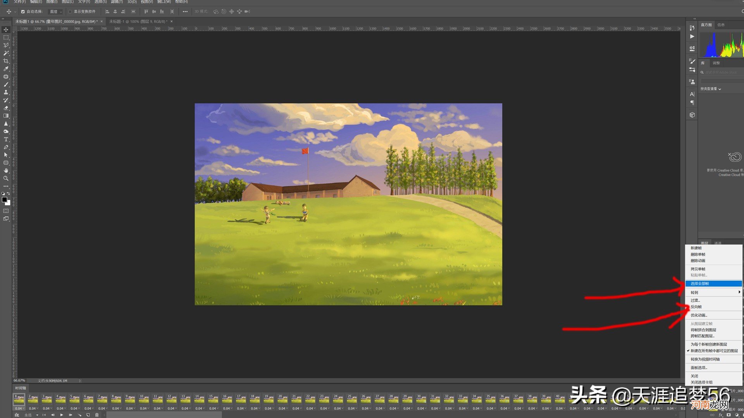Image resolution: width=744 pixels, height=418 pixels.
Task: Expand the 转到 submenu
Action: pyautogui.click(x=714, y=292)
